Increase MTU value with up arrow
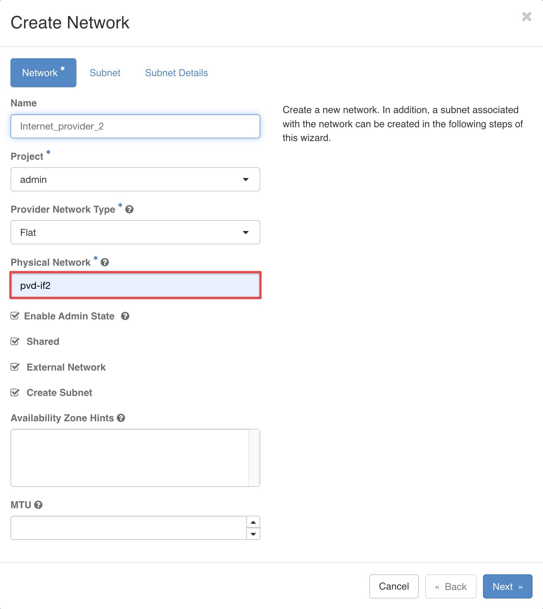This screenshot has height=609, width=543. coord(253,522)
